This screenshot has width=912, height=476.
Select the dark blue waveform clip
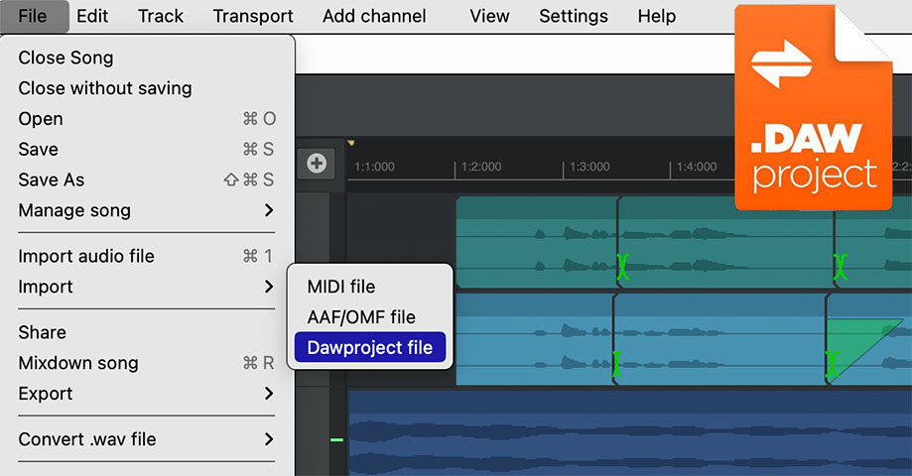tap(595, 431)
